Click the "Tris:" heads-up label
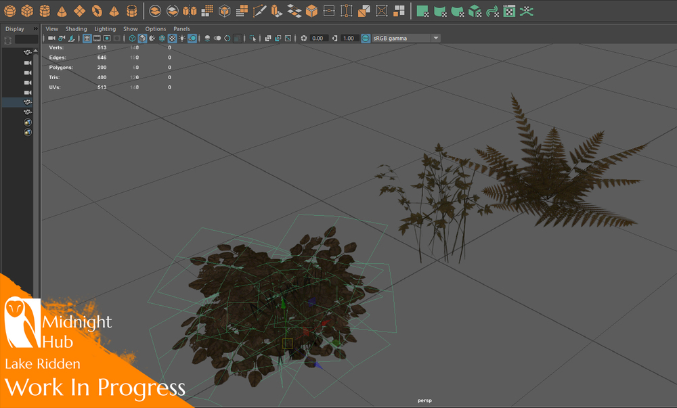677x408 pixels. (x=54, y=77)
